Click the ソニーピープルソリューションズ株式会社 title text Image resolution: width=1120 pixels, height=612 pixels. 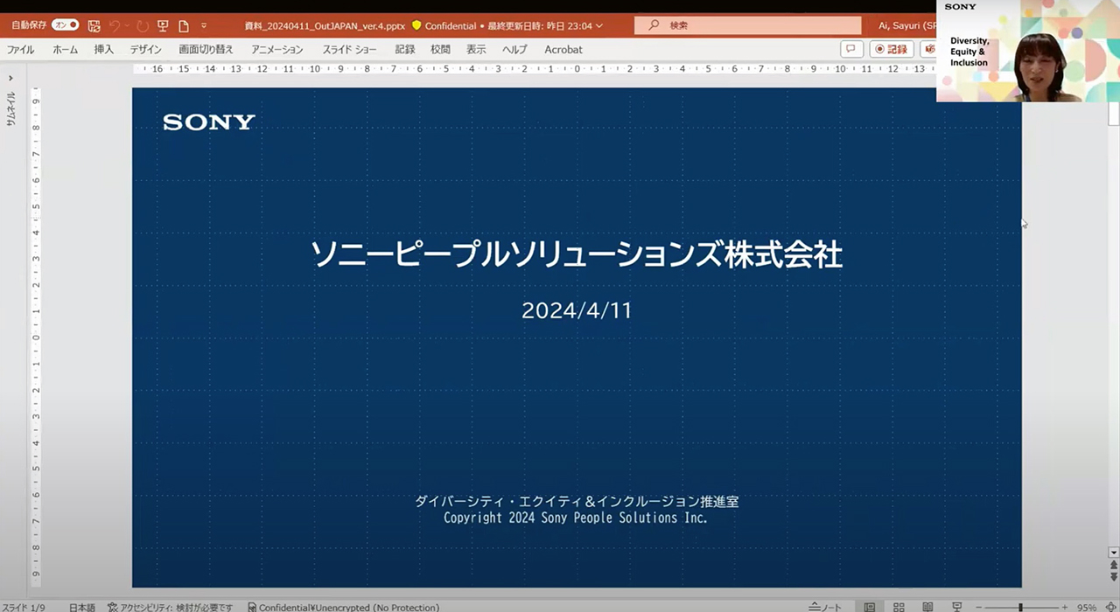[577, 254]
